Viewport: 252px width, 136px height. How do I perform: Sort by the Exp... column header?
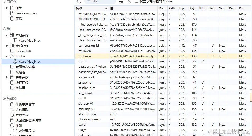point(183,8)
